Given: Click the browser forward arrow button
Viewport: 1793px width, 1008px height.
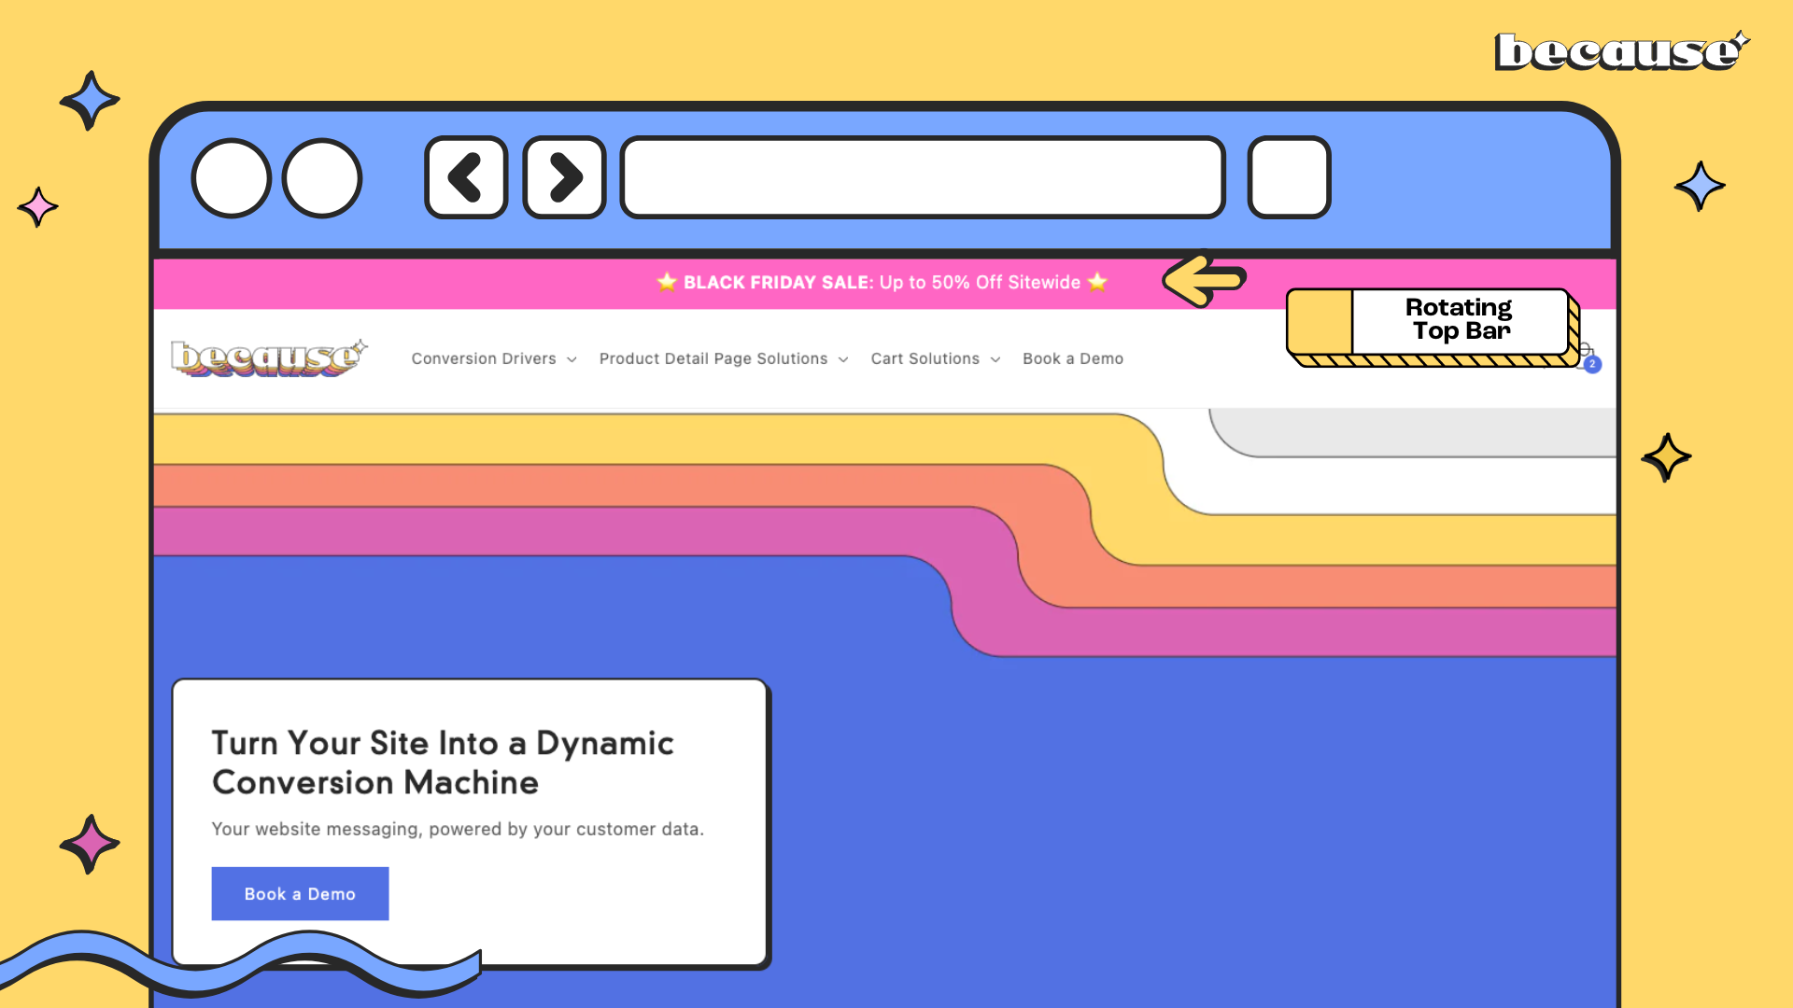Looking at the screenshot, I should [x=564, y=177].
